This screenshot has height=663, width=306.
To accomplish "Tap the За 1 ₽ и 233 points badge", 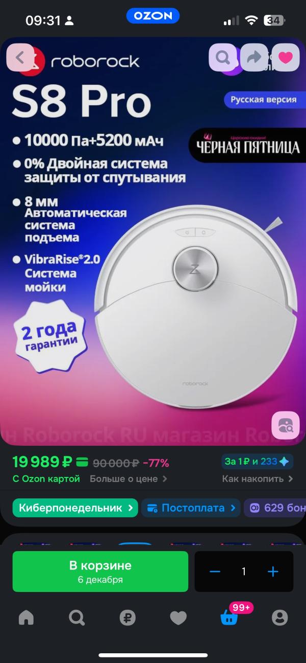I will 258,462.
